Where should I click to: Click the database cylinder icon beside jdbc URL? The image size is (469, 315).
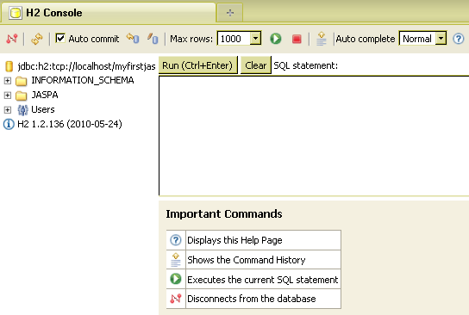coord(9,66)
